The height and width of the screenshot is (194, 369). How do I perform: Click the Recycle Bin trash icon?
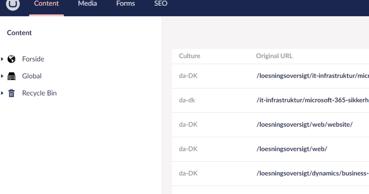[12, 93]
